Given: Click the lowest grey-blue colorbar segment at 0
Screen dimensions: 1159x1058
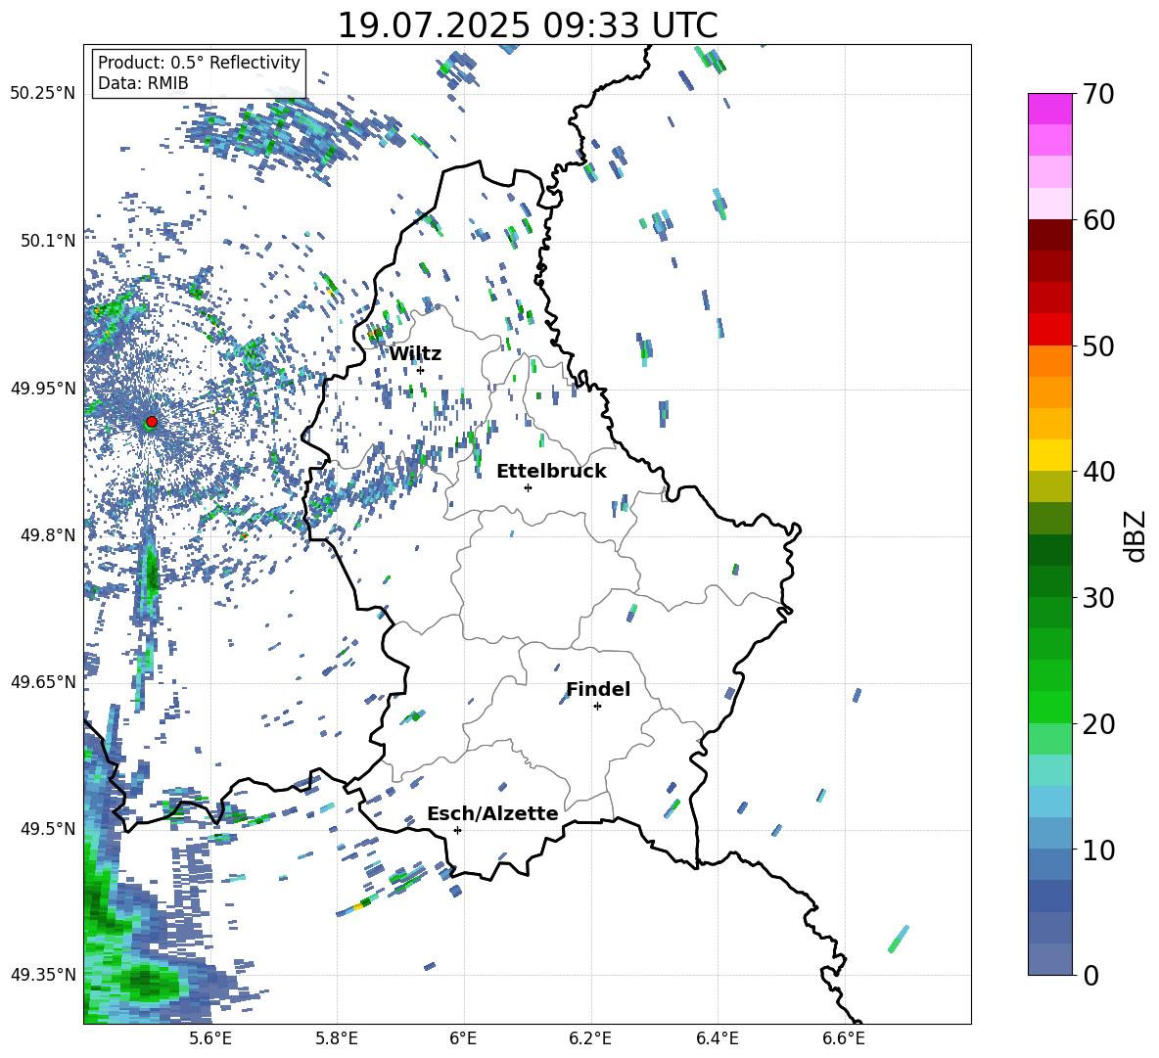Looking at the screenshot, I should (x=1049, y=959).
